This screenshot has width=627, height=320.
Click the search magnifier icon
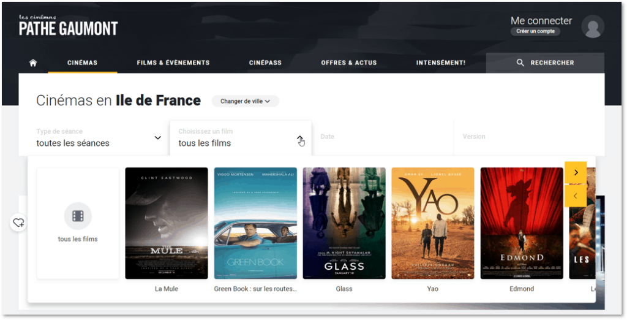click(x=520, y=63)
